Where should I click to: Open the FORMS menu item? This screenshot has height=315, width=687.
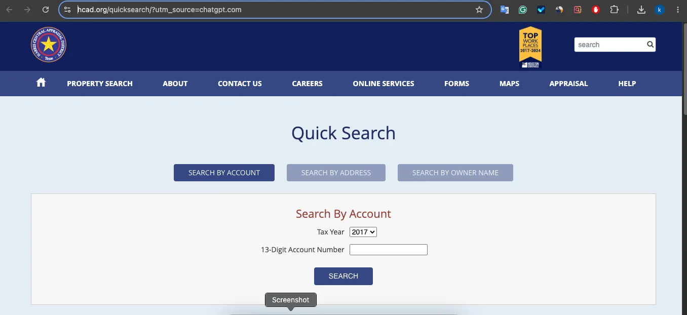coord(457,84)
